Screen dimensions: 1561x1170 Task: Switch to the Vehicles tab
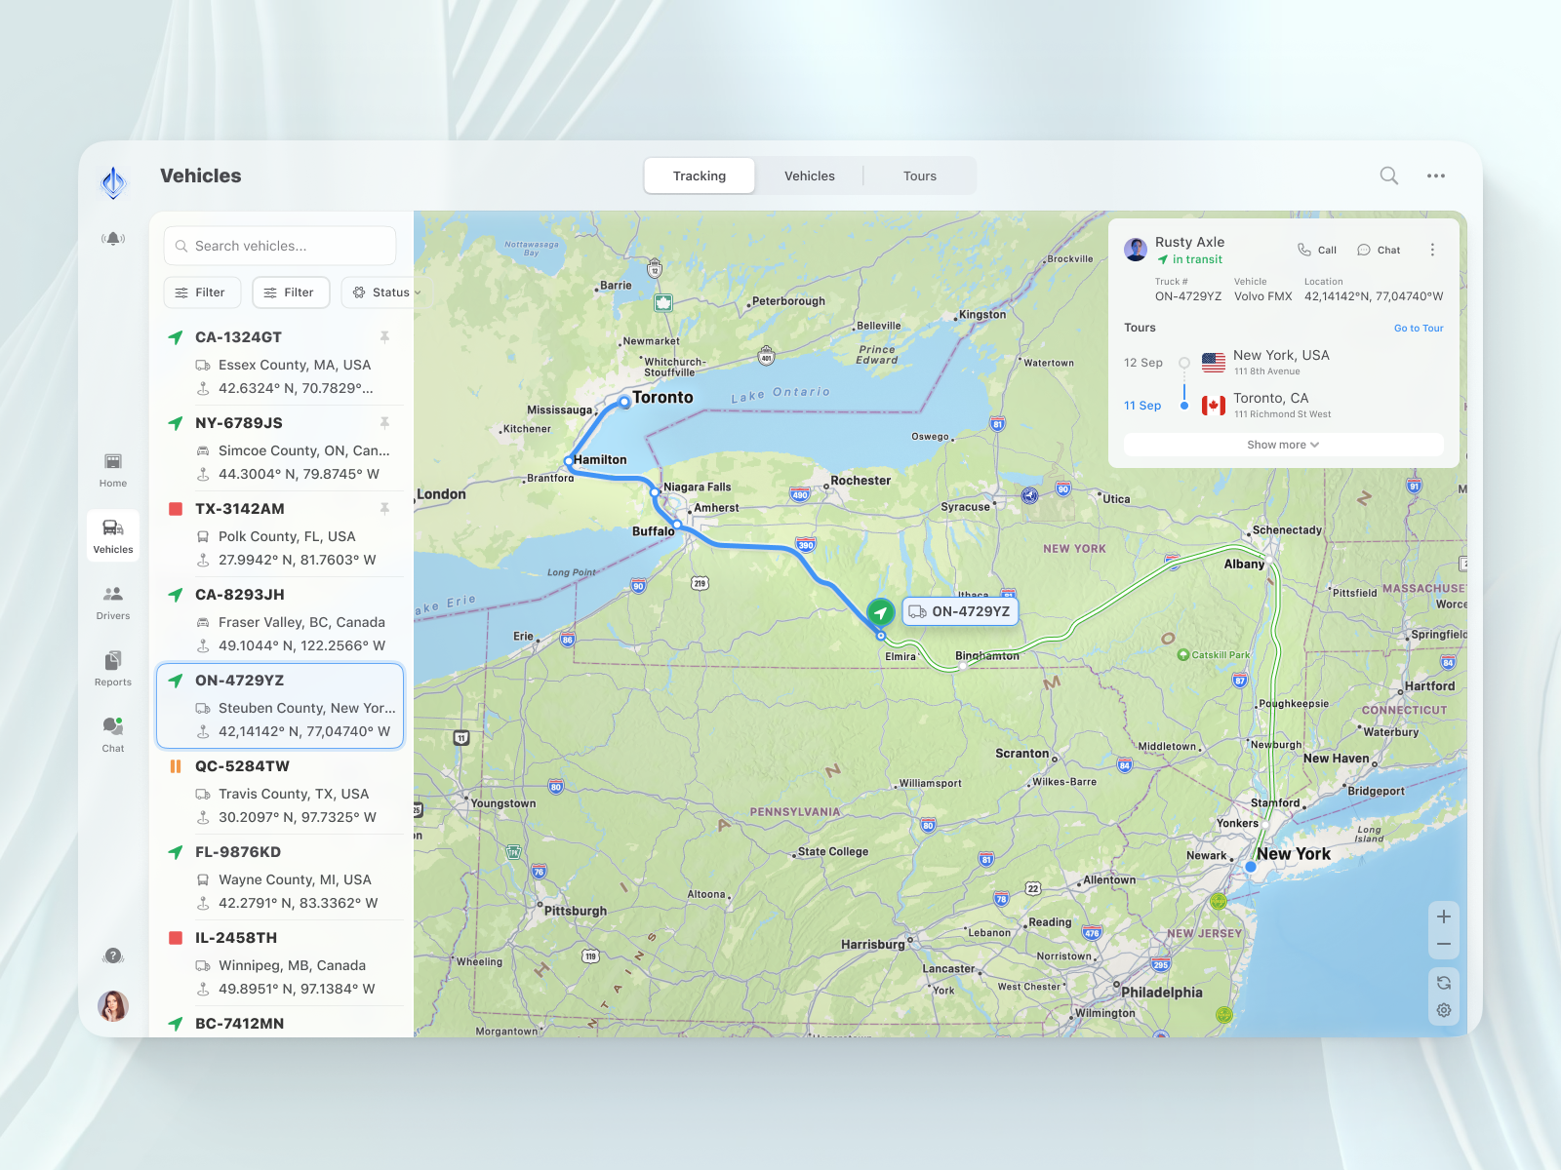point(809,175)
